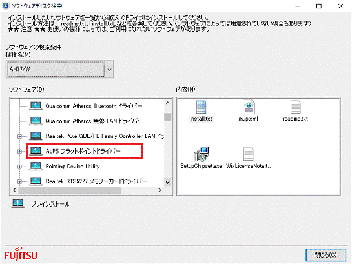Viewport: 352px width, 264px height.
Task: Select Realtek RTS5227 メモリーカードドライバー entry
Action: (x=96, y=181)
